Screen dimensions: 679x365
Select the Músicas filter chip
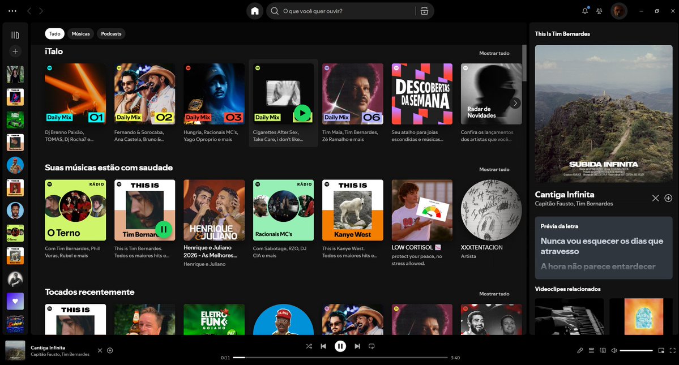(x=80, y=34)
